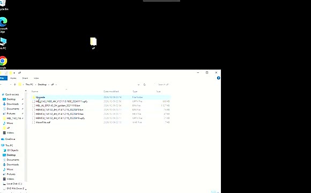The width and height of the screenshot is (311, 193).
Task: Open Quick access in the navigation pane
Action: point(12,94)
